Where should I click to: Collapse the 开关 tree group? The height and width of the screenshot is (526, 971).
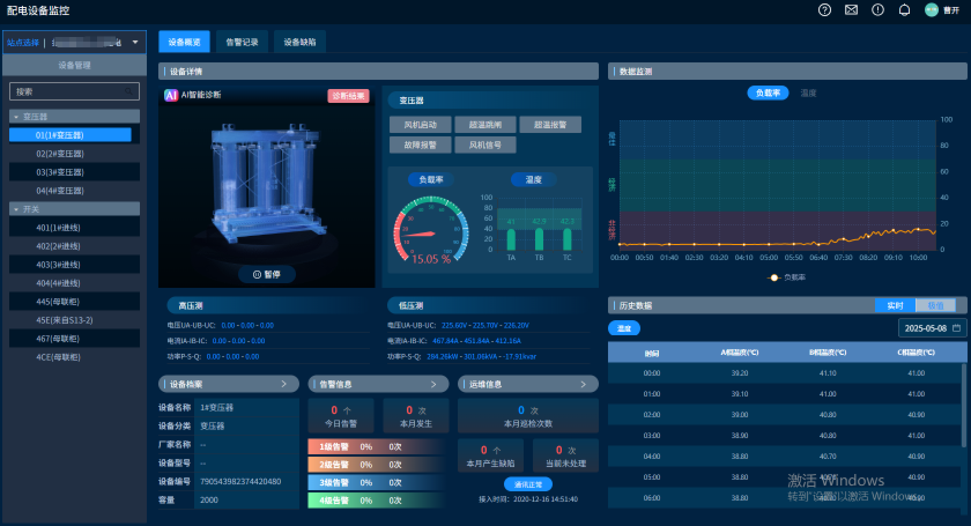pos(17,209)
